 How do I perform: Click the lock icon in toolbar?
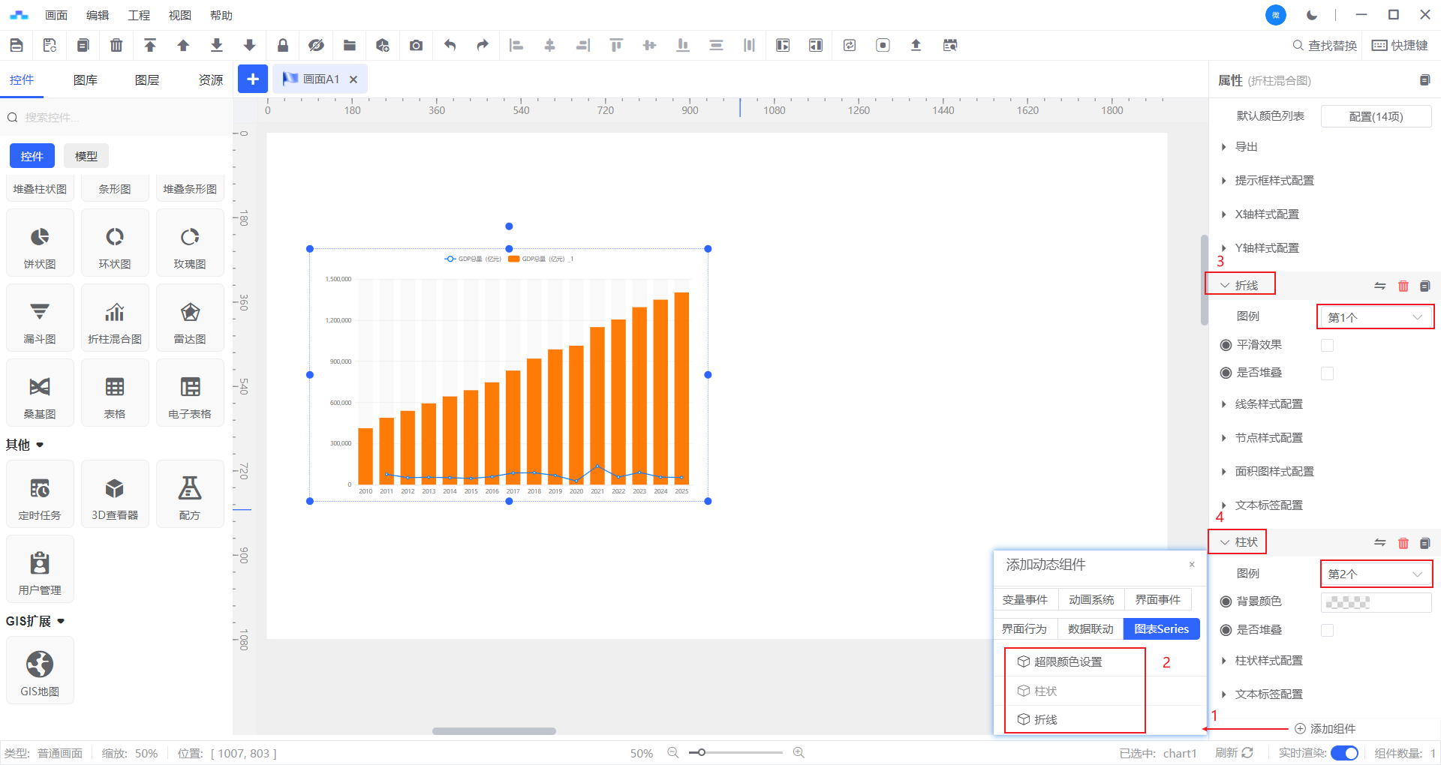click(283, 46)
